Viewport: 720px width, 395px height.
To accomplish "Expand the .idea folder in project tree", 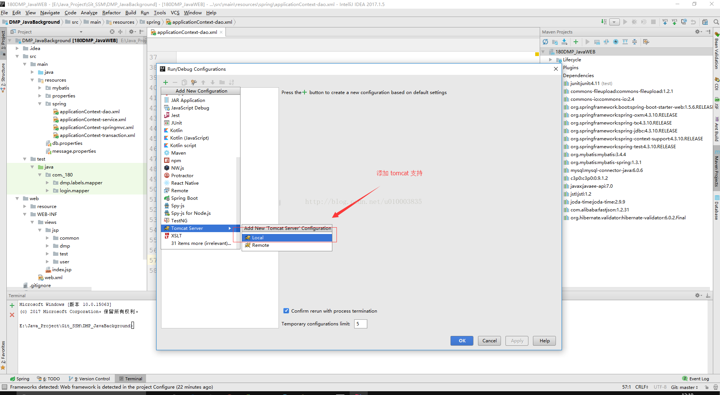I will click(17, 48).
